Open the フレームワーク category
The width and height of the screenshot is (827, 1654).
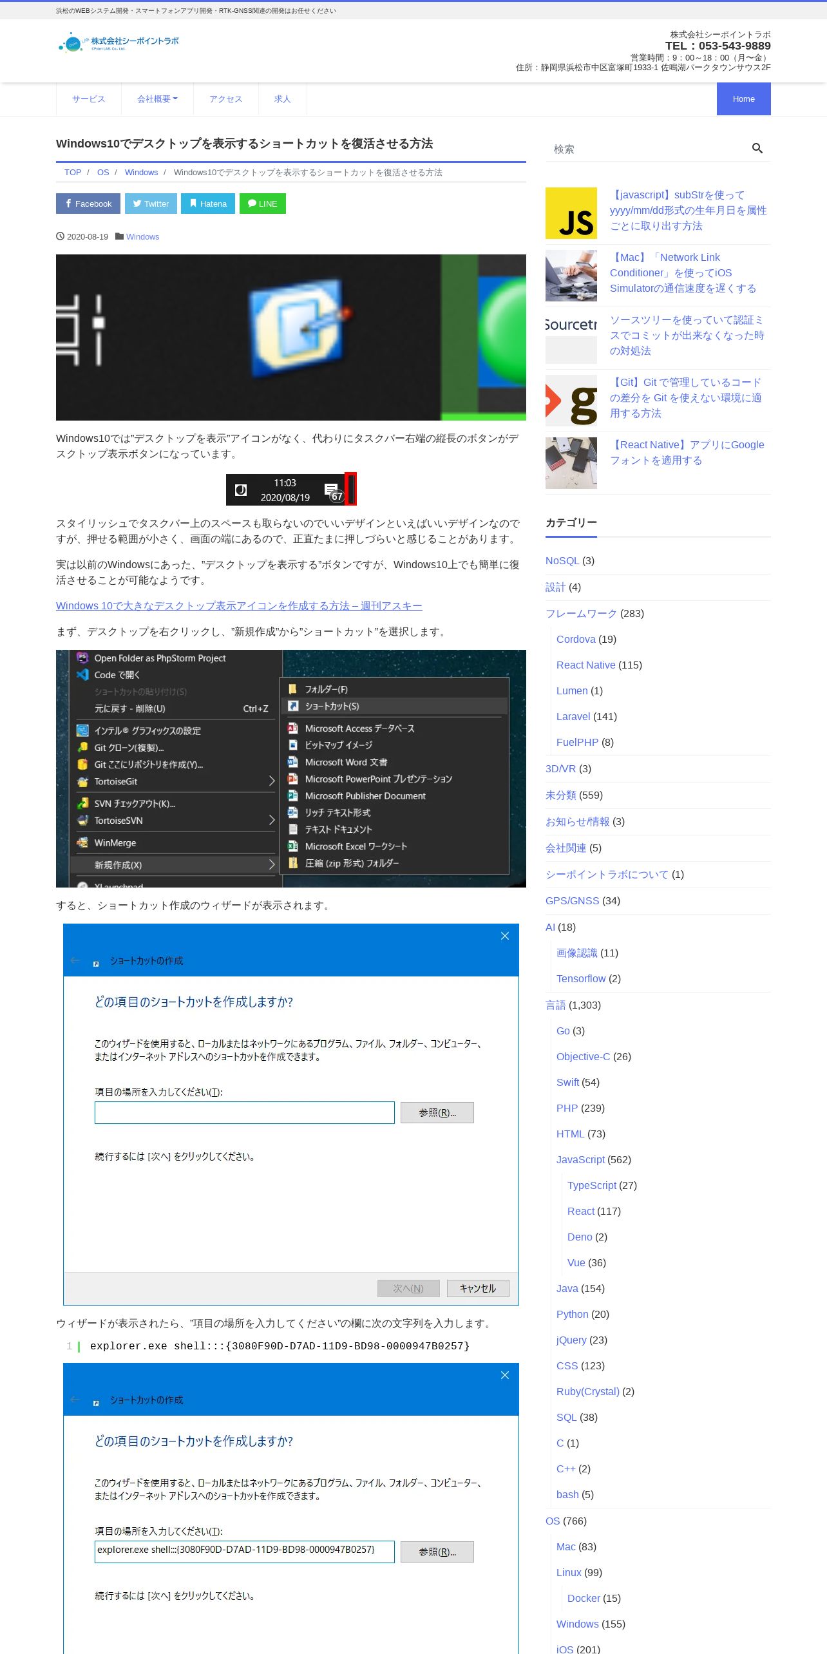(x=581, y=614)
